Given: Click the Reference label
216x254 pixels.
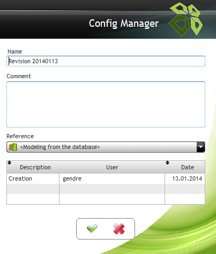Looking at the screenshot, I should point(20,136).
